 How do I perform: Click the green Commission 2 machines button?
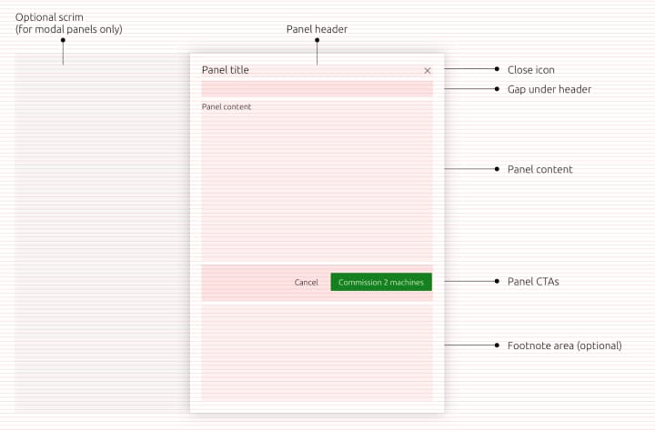(381, 282)
